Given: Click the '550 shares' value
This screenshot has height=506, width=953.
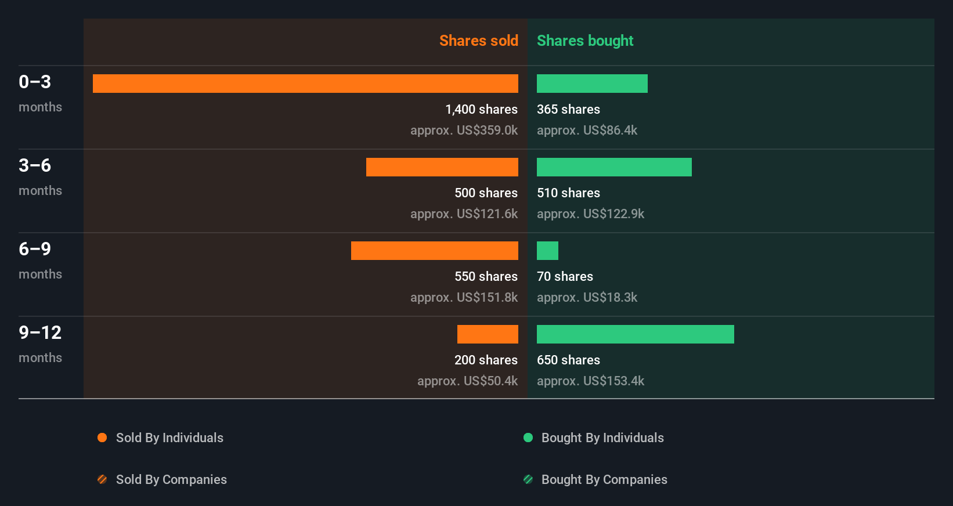Looking at the screenshot, I should click(x=486, y=277).
